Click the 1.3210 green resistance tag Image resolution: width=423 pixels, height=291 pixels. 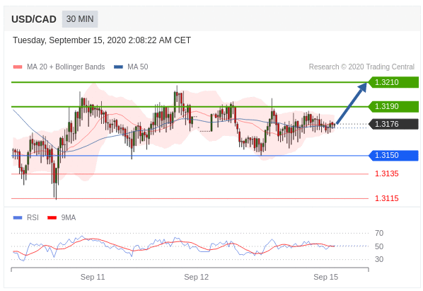[x=393, y=82]
